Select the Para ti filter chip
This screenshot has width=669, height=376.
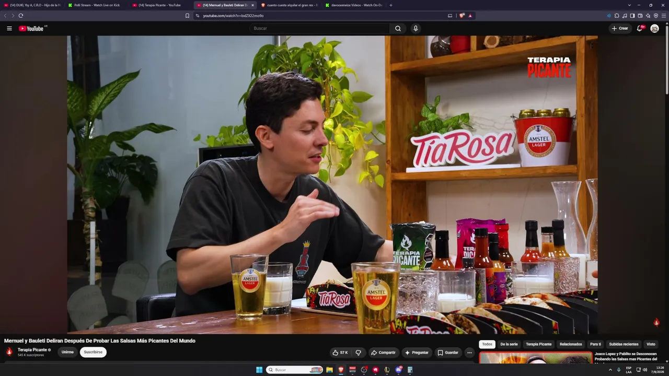pyautogui.click(x=595, y=344)
